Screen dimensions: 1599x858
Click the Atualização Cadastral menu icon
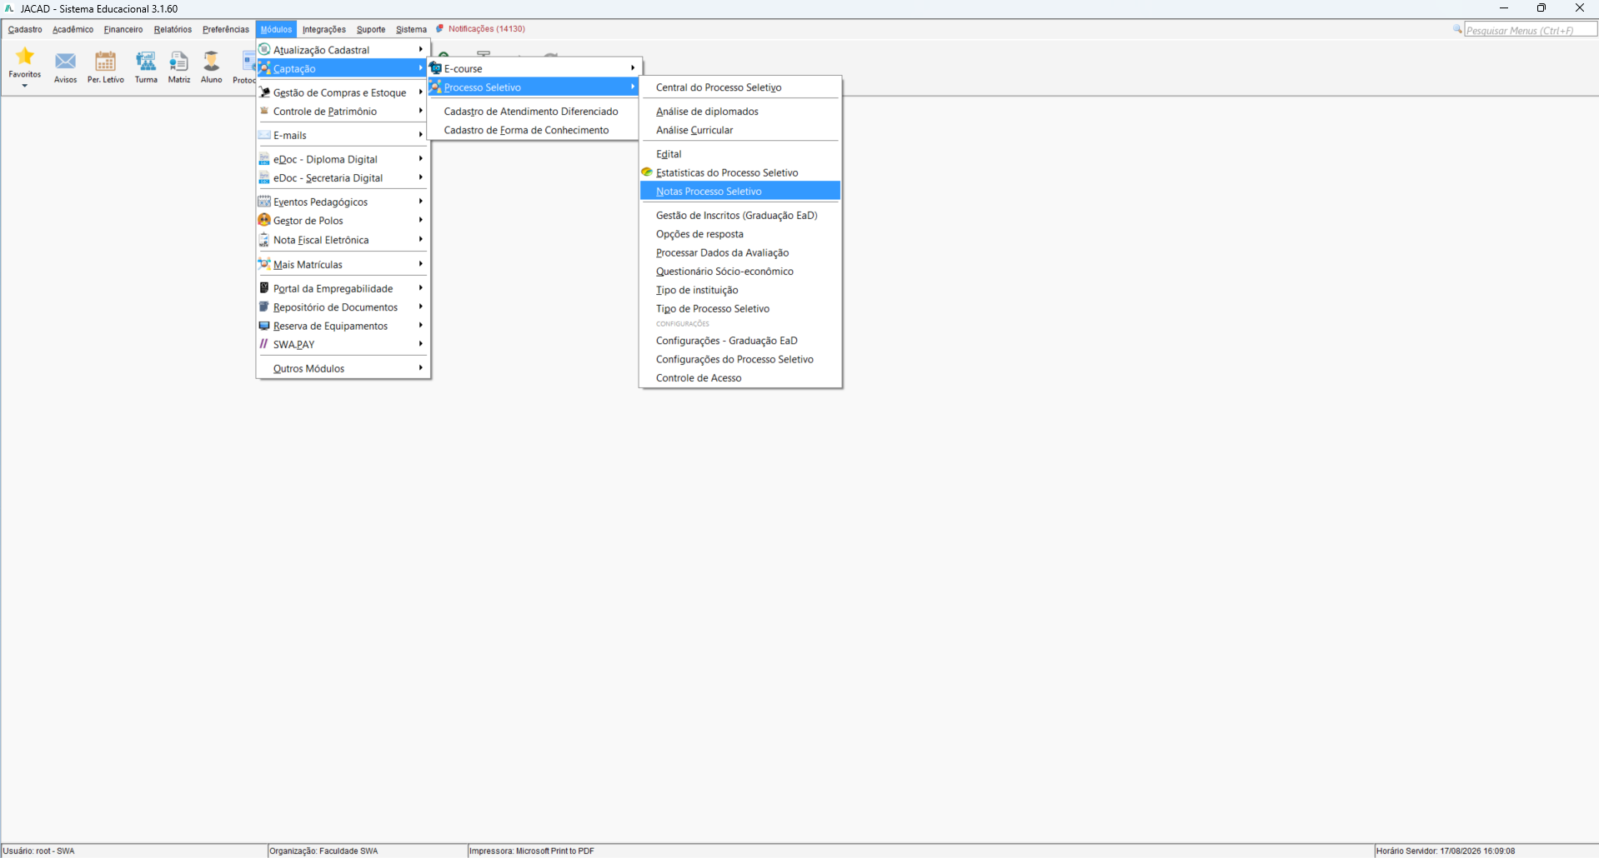(264, 49)
